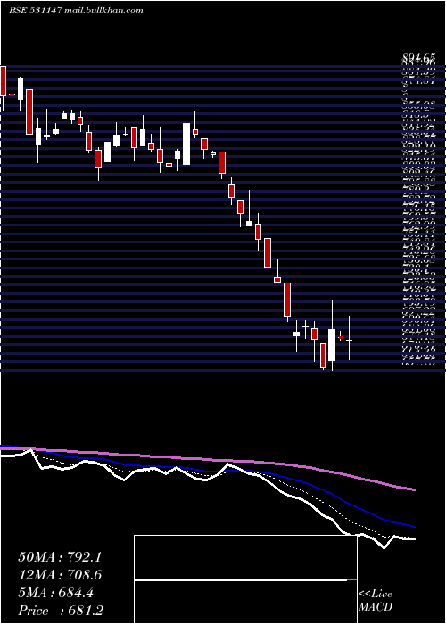
Task: Click the rightmost candlestick on the chart
Action: click(x=350, y=340)
